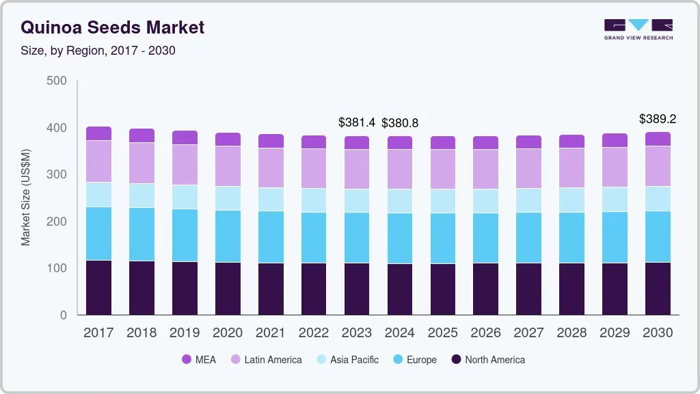The image size is (700, 394).
Task: Click the 2024 axis label
Action: (399, 333)
